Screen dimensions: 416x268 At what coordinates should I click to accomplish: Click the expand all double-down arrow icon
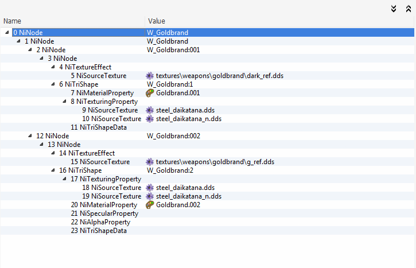point(394,8)
